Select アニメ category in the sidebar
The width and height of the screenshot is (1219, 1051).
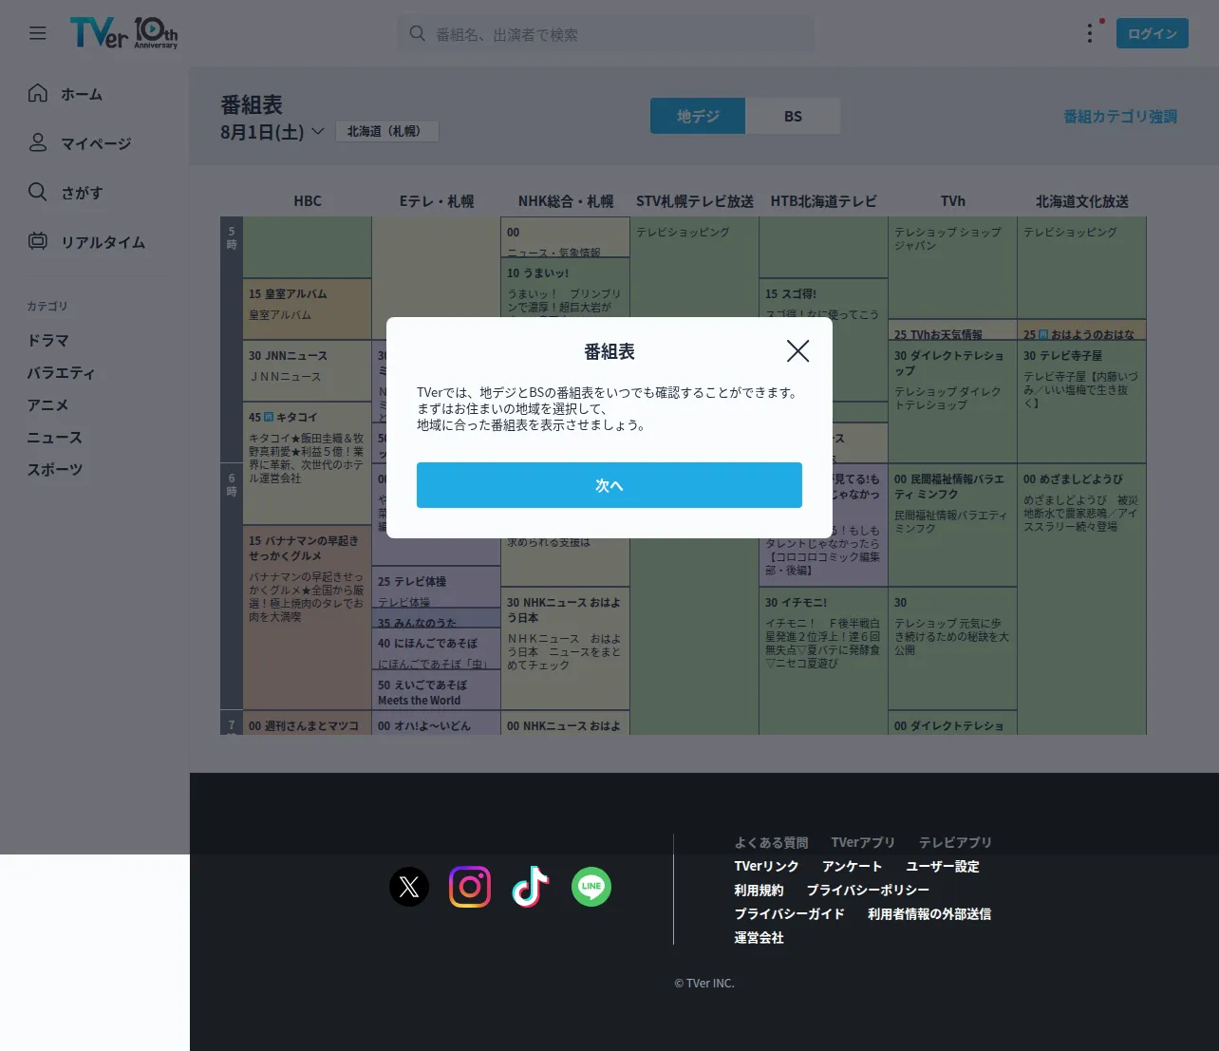(47, 404)
